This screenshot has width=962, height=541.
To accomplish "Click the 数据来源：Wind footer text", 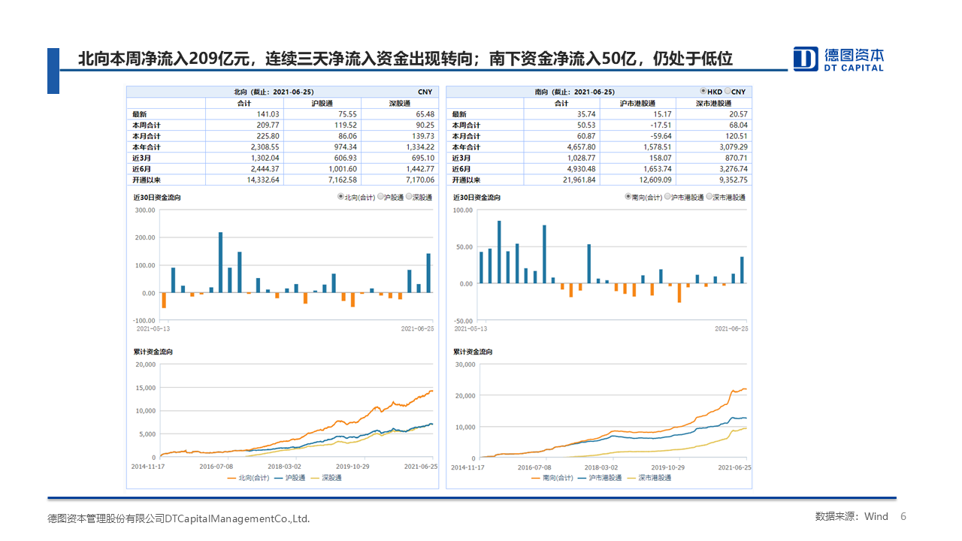I will (852, 517).
